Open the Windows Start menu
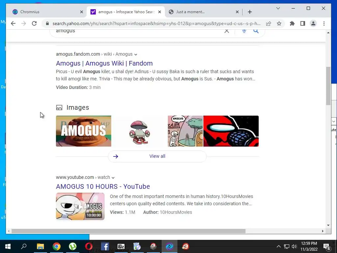337x253 pixels. pyautogui.click(x=8, y=246)
